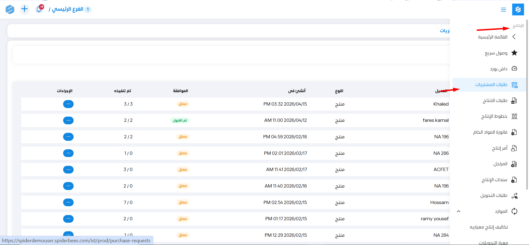Select طلبات المشتريات in the sidebar
Viewport: 529px width, 245px height.
coord(491,84)
